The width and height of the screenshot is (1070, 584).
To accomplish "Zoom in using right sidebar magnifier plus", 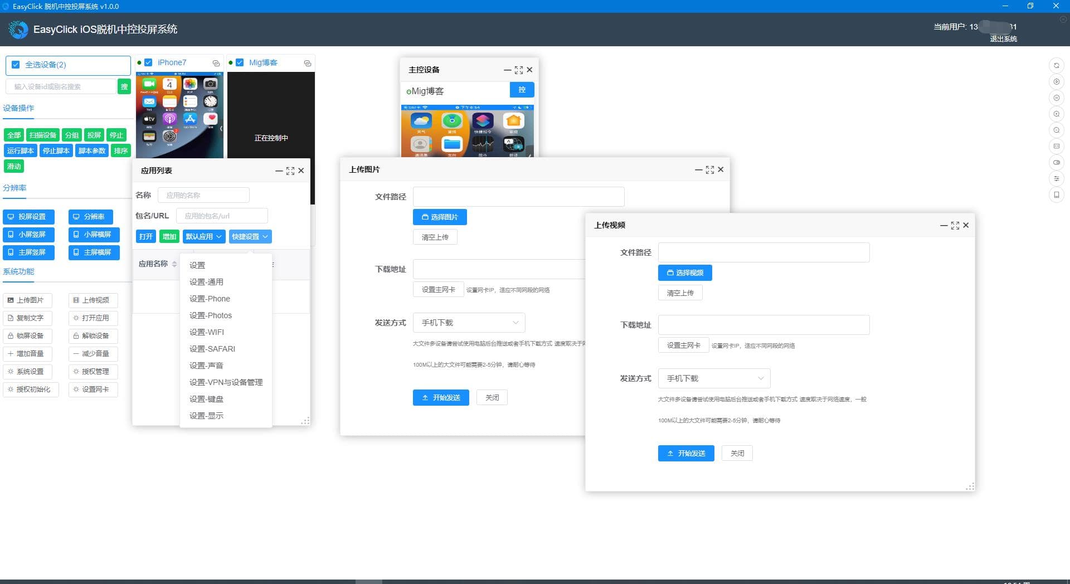I will (x=1056, y=114).
